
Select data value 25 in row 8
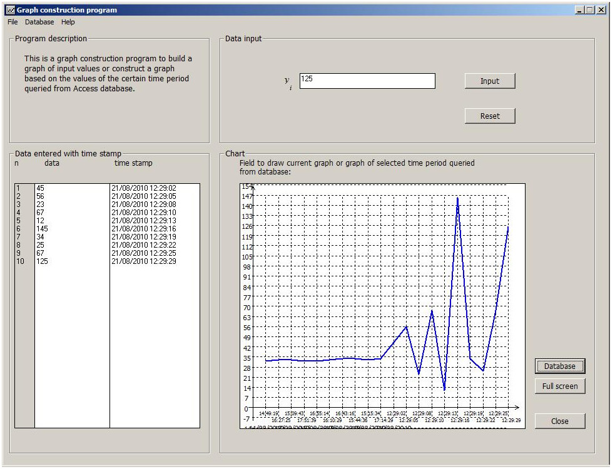coord(40,245)
